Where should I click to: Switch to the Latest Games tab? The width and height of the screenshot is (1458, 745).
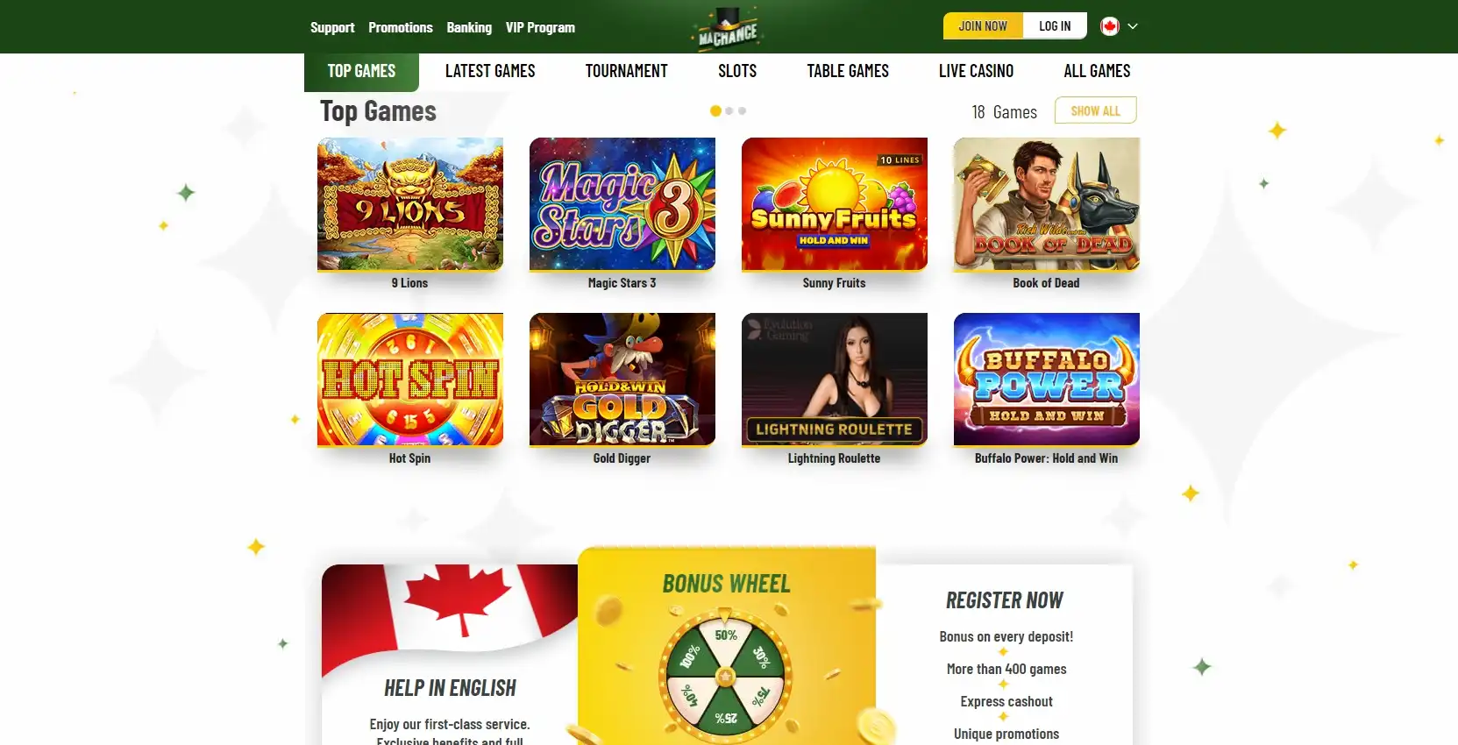coord(490,71)
